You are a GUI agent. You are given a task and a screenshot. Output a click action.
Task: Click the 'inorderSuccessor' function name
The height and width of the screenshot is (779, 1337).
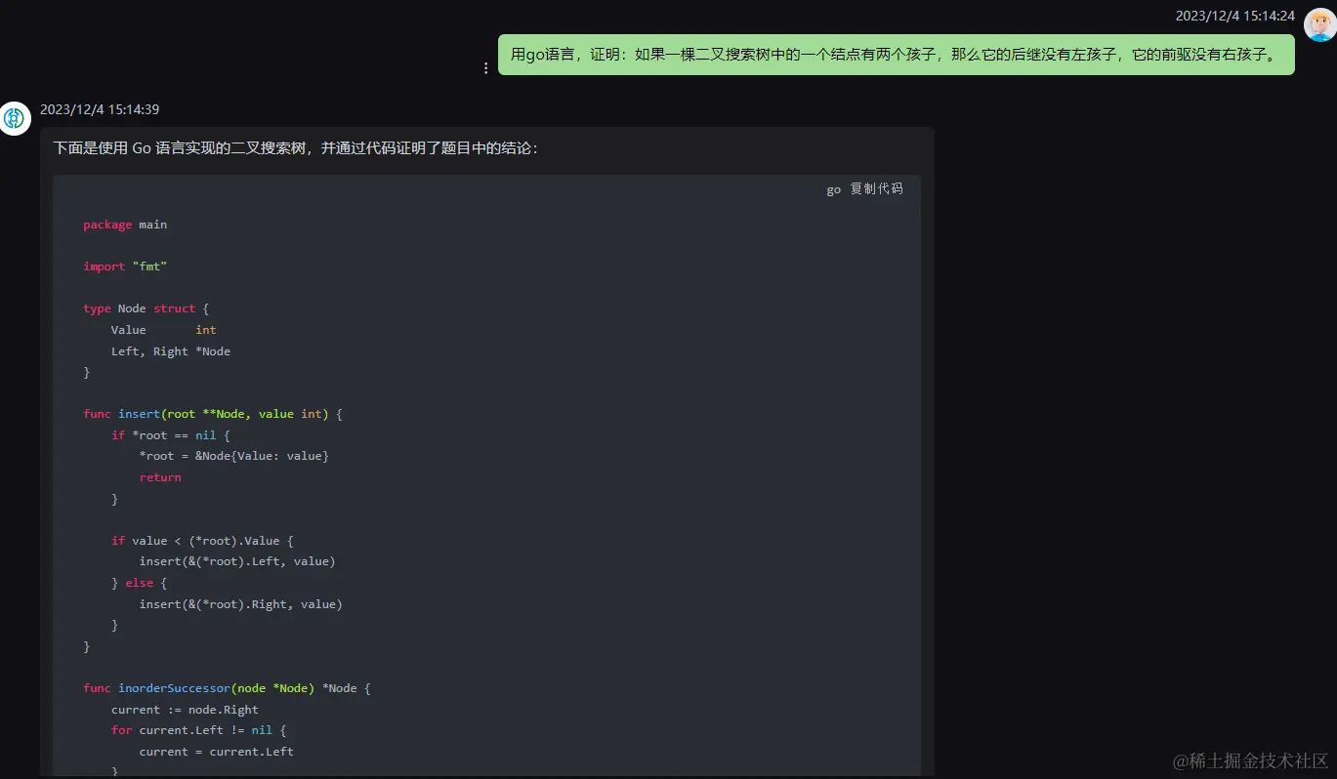tap(174, 687)
